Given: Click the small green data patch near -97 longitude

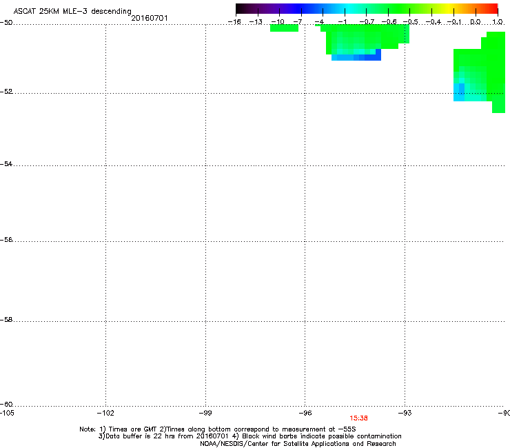Looking at the screenshot, I should pos(284,28).
